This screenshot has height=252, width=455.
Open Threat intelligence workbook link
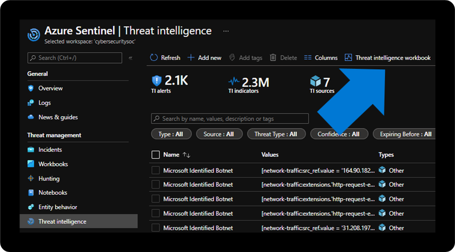click(393, 58)
